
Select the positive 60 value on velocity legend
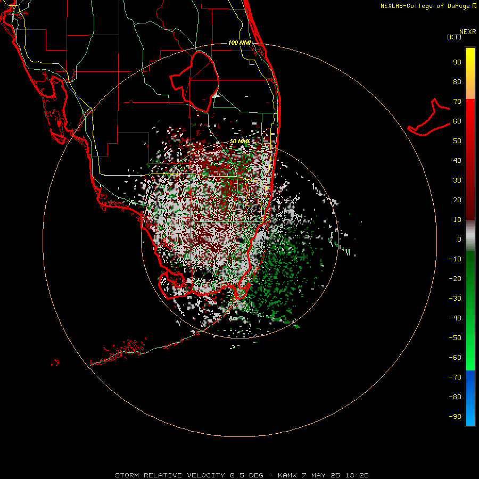(x=457, y=121)
